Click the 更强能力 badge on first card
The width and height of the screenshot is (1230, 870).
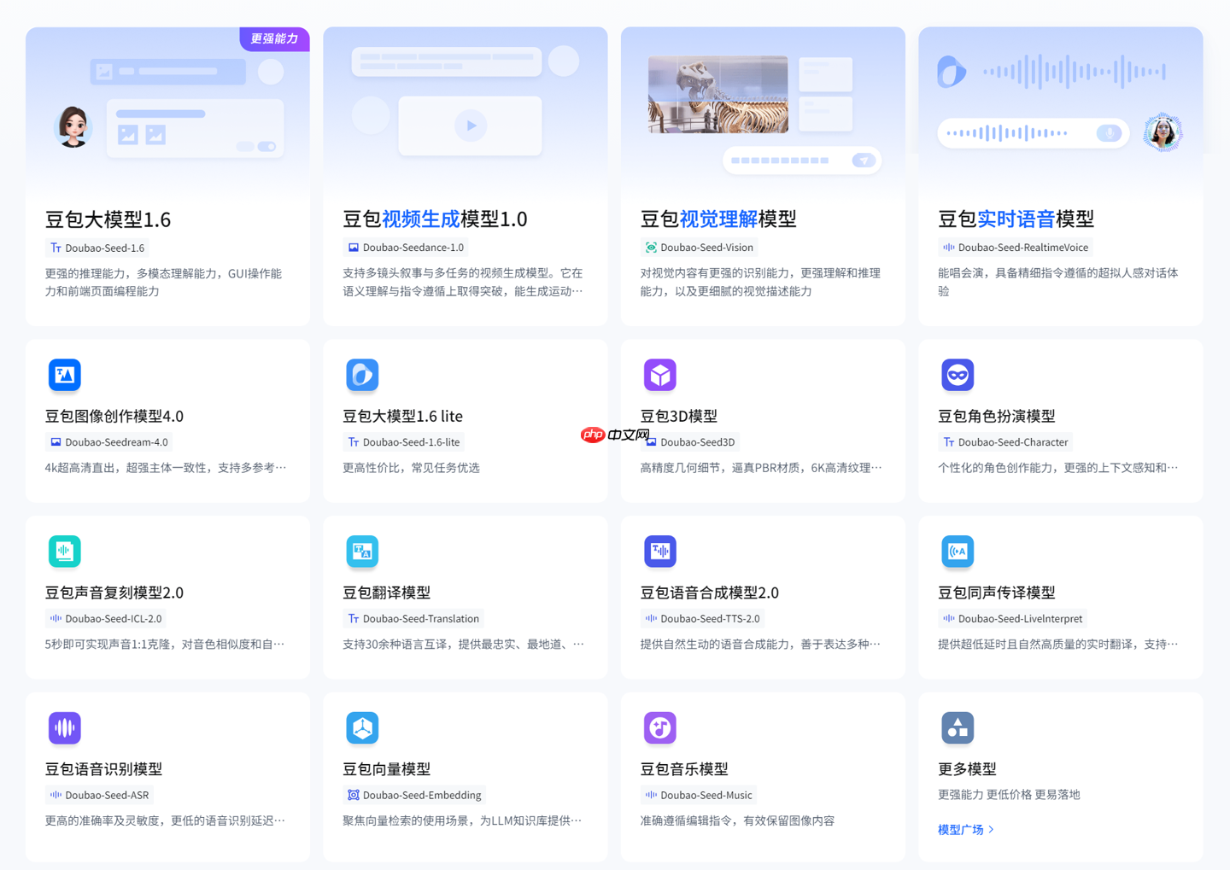click(274, 38)
